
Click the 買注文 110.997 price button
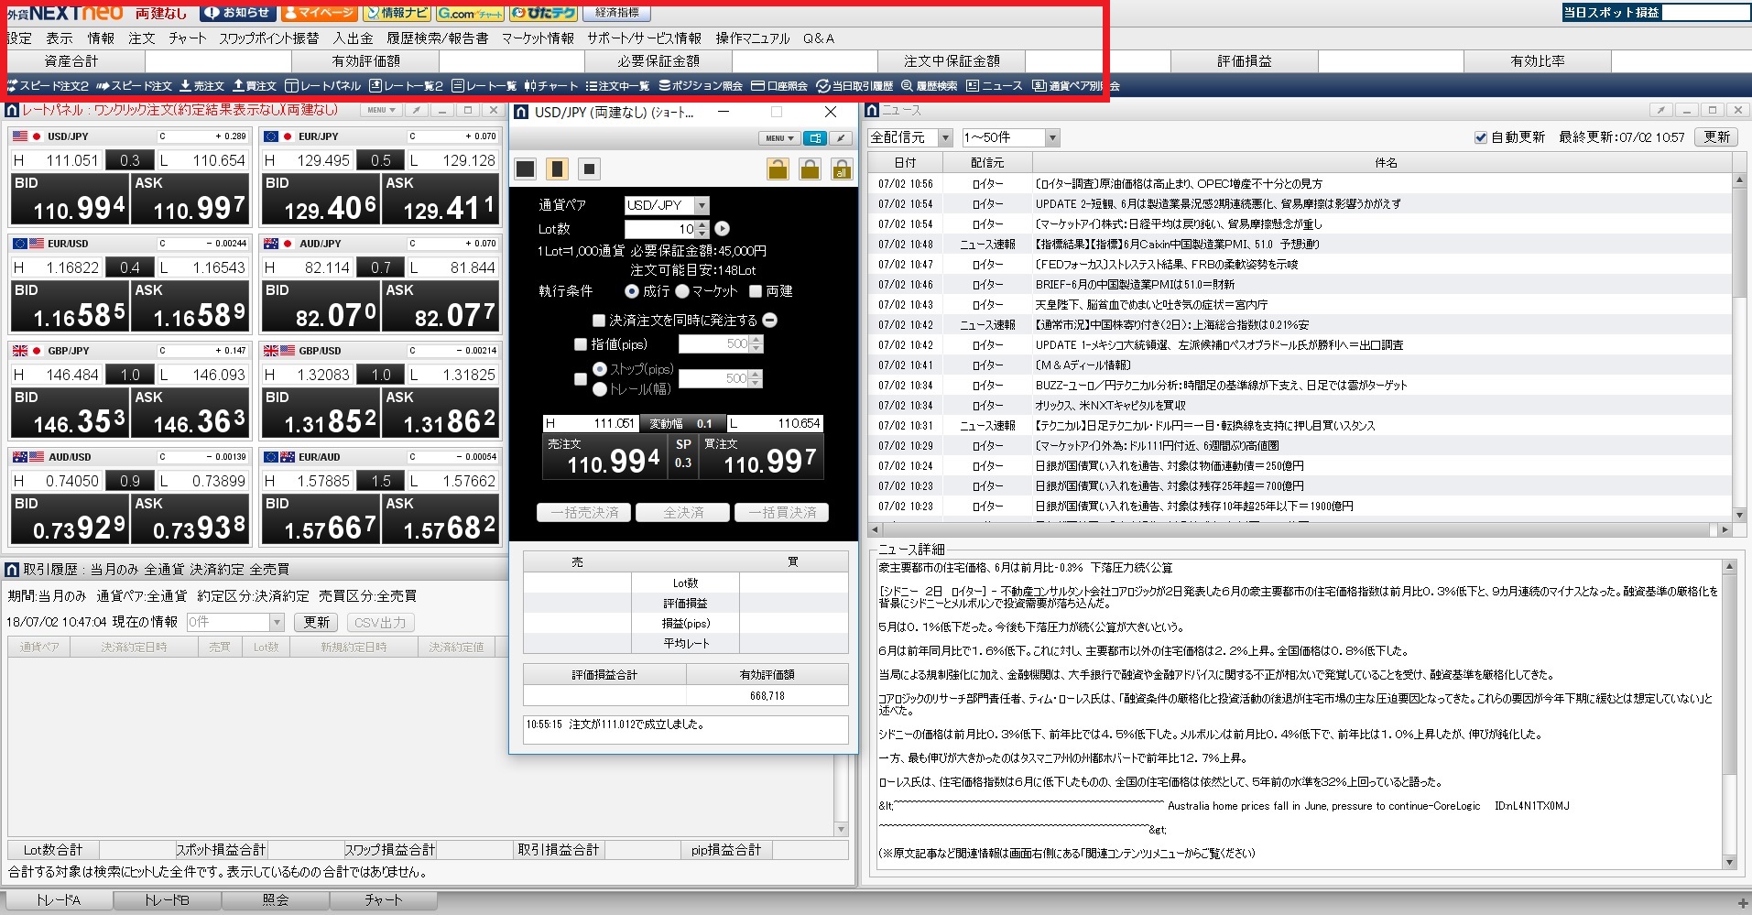click(x=762, y=457)
